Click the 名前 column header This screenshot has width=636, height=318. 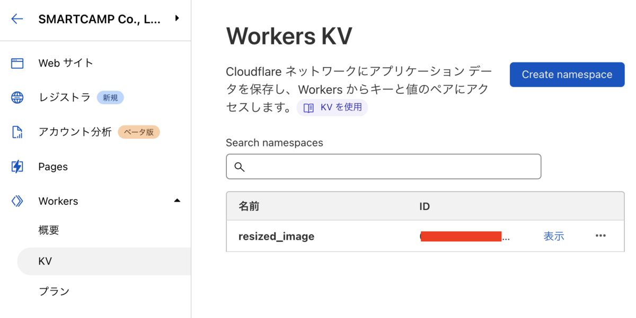coord(249,206)
